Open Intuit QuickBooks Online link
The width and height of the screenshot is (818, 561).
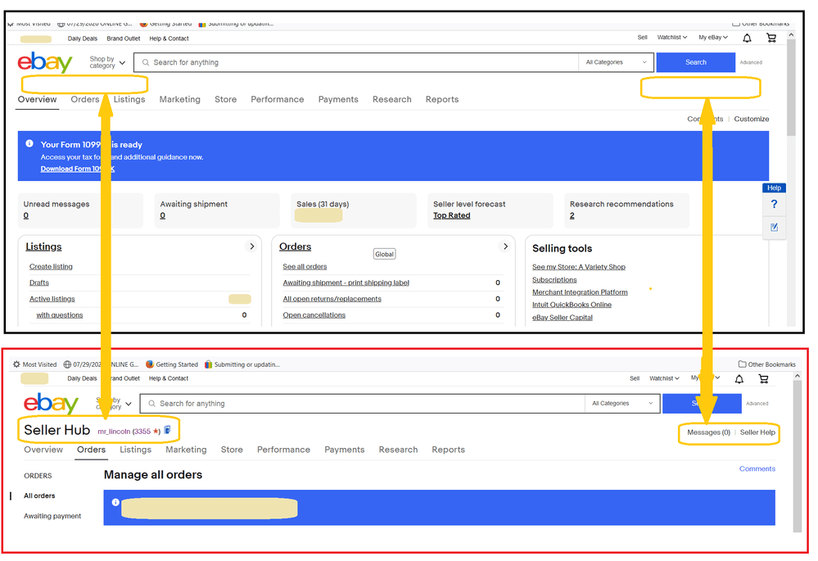coord(572,305)
